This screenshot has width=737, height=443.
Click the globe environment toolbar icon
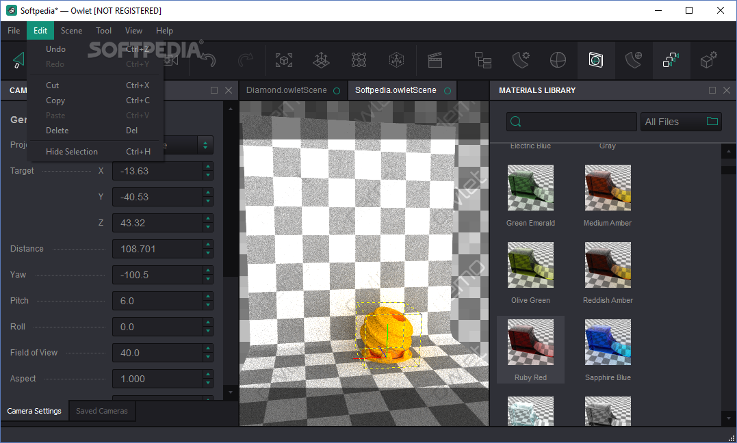558,60
